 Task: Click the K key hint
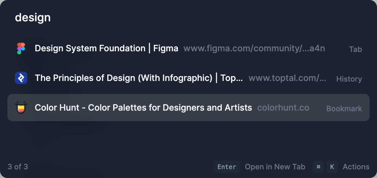332,167
